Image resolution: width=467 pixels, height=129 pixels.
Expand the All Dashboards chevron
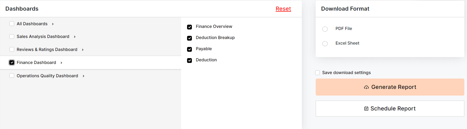click(x=53, y=24)
